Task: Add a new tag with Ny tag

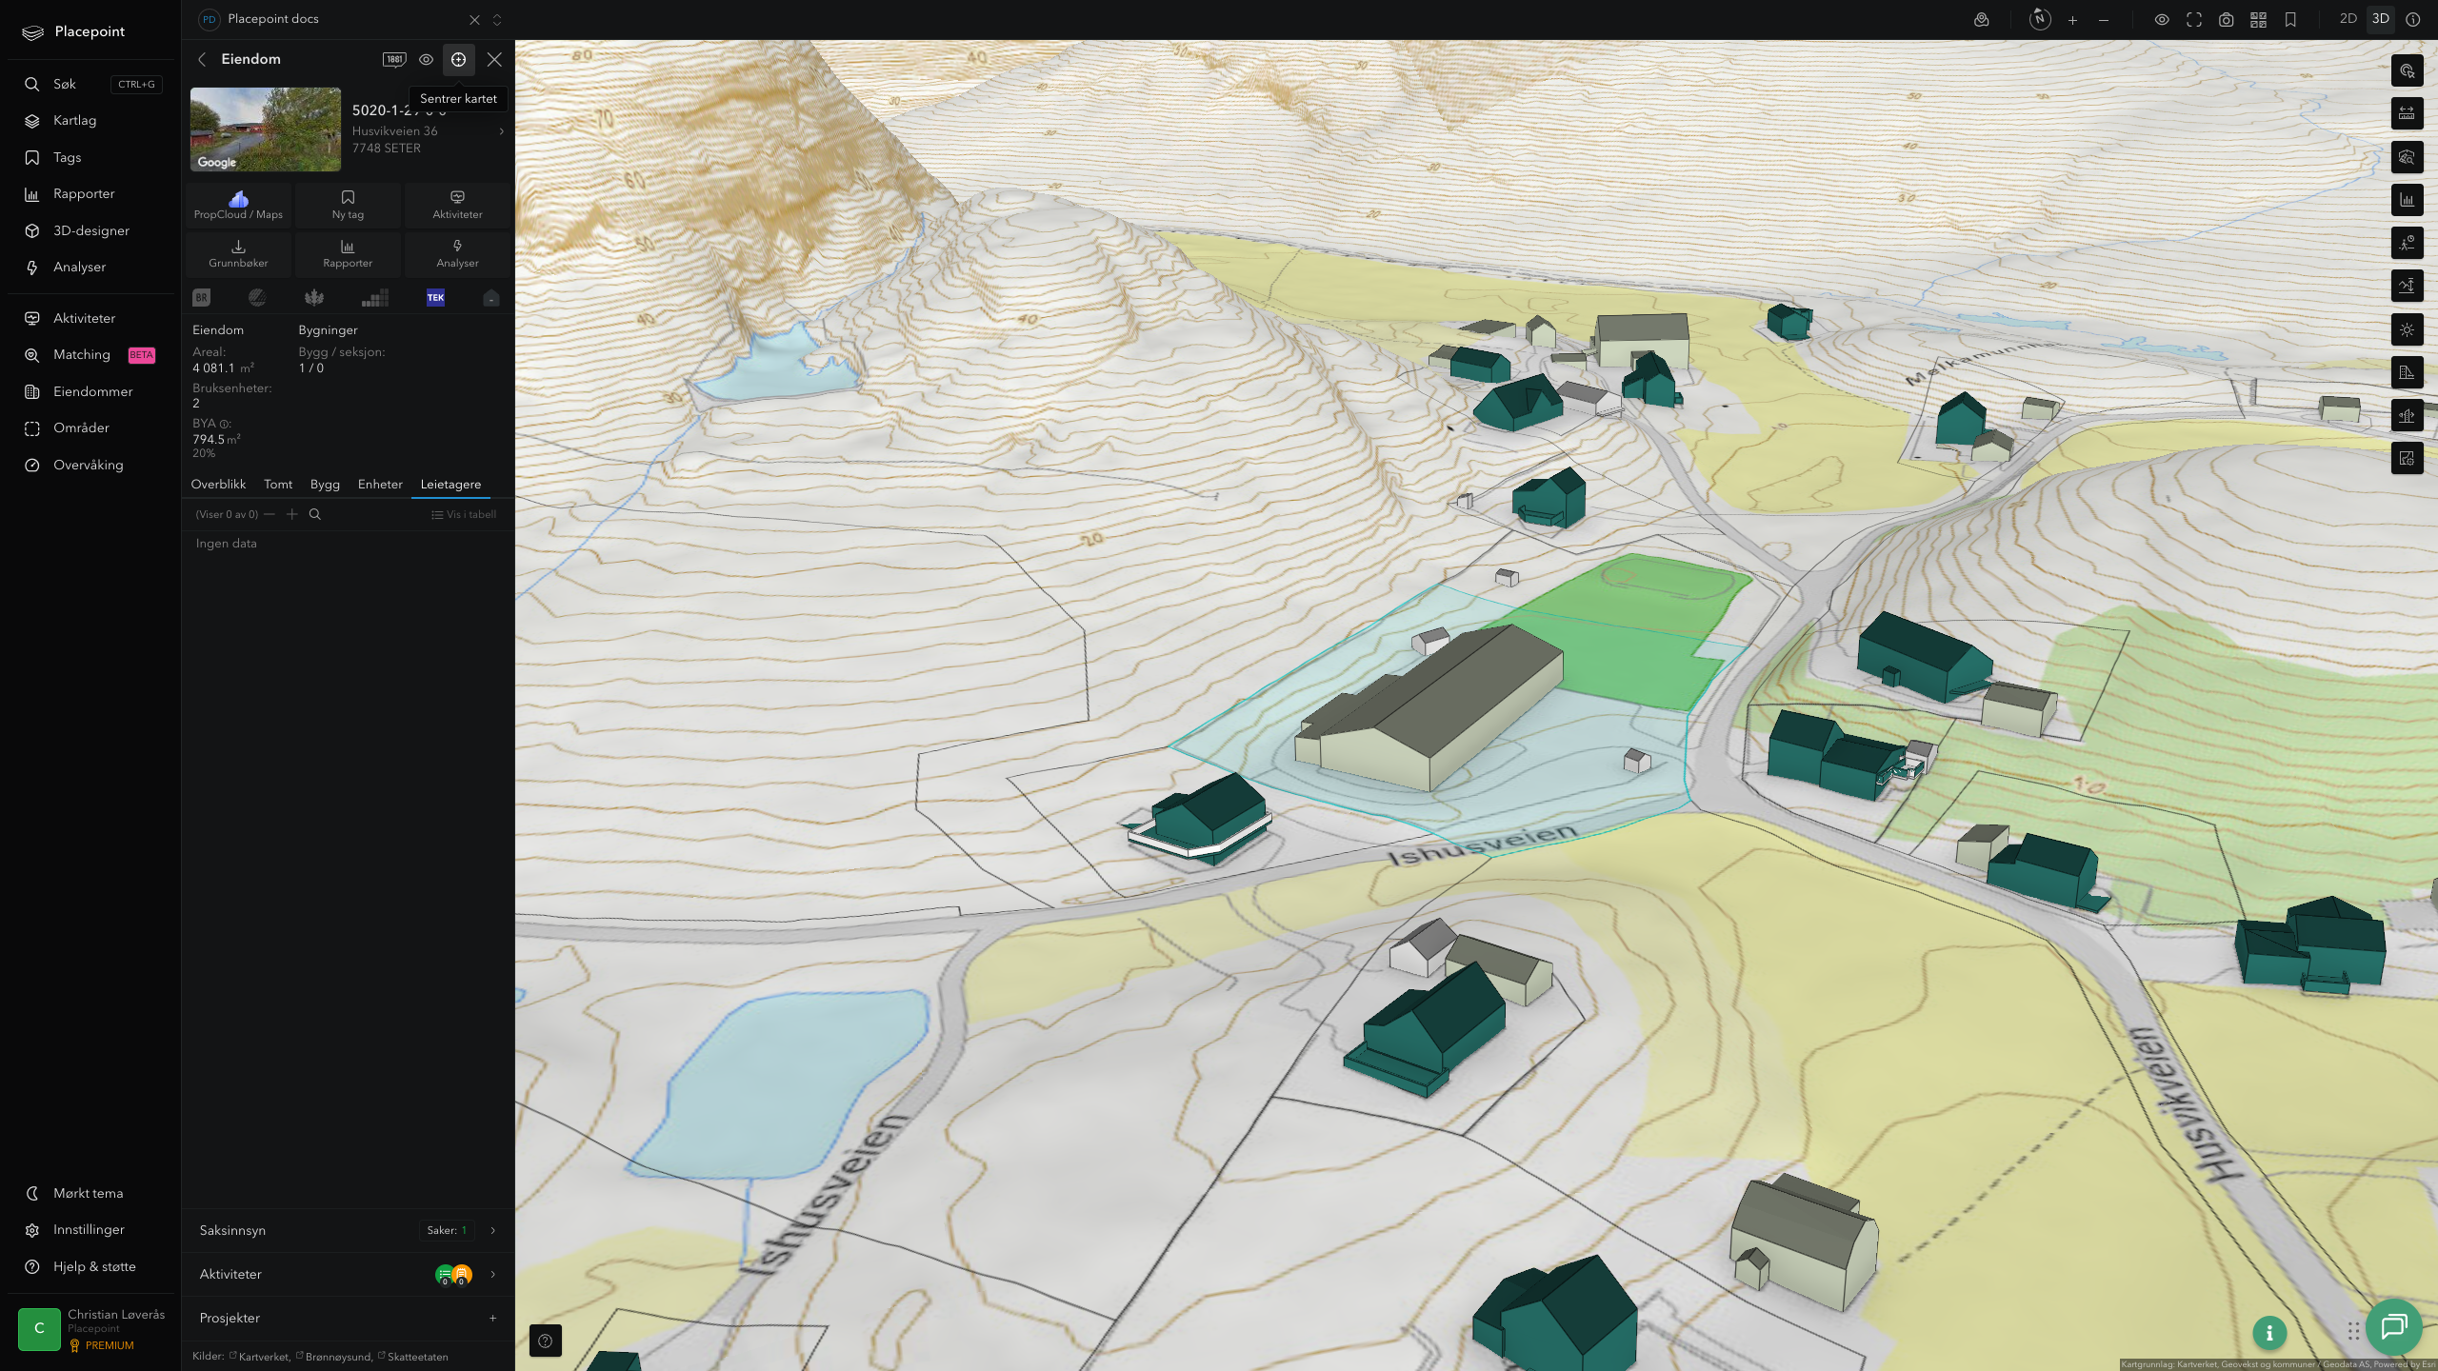Action: [348, 205]
